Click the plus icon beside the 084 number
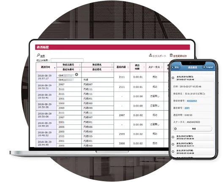Screen dimensions: 224x182 (76, 74)
